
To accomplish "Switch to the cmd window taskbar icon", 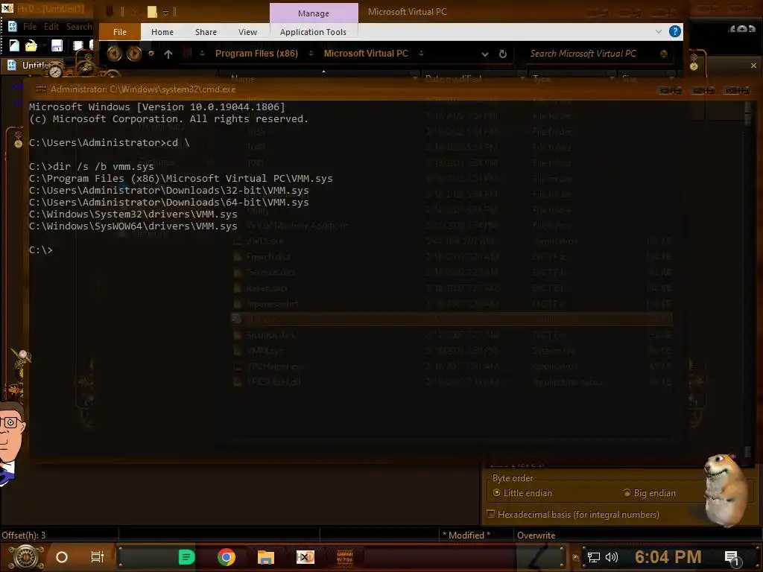I will [344, 557].
